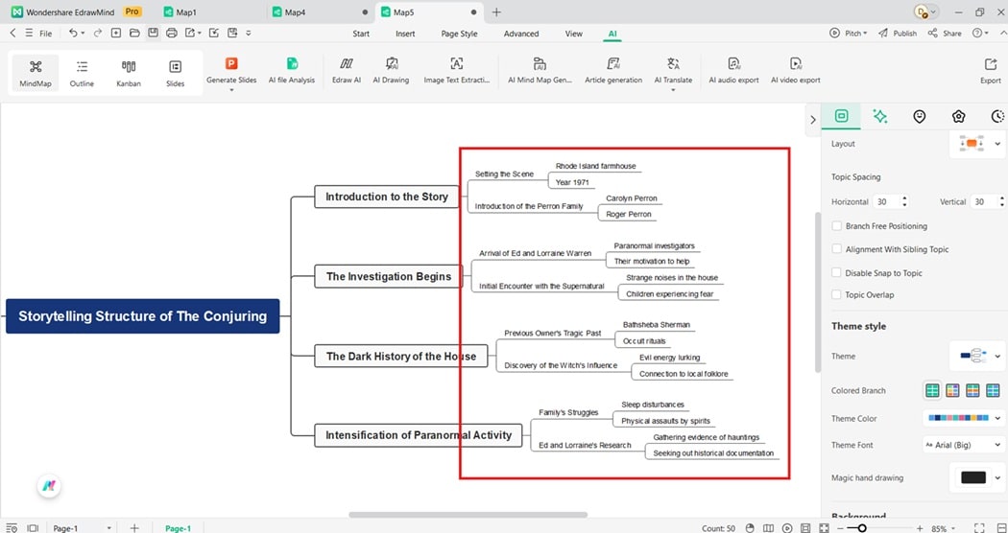Expand Generate Slides dropdown arrow

tap(231, 90)
